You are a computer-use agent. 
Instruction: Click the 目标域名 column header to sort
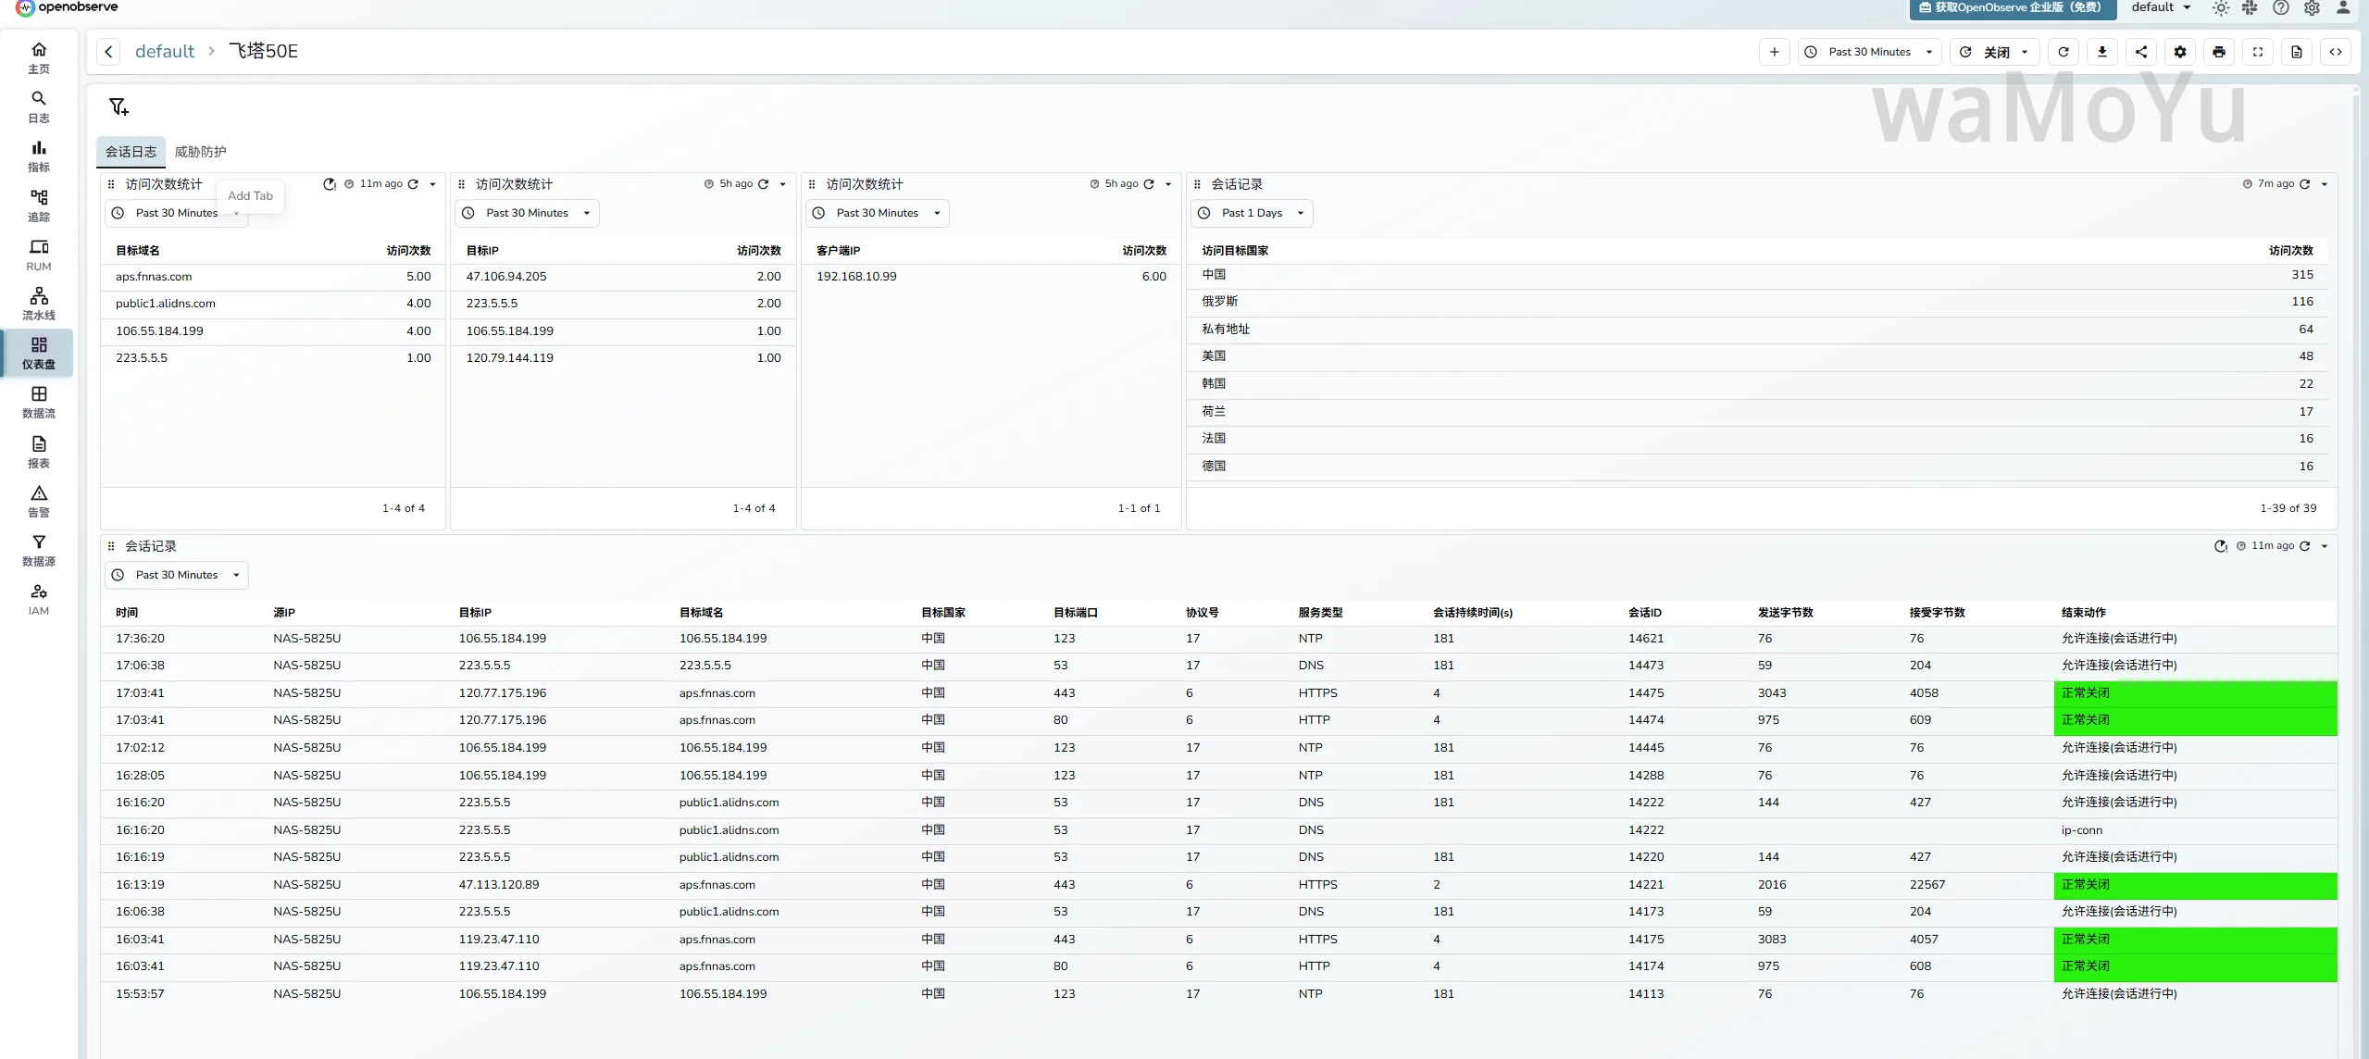138,251
